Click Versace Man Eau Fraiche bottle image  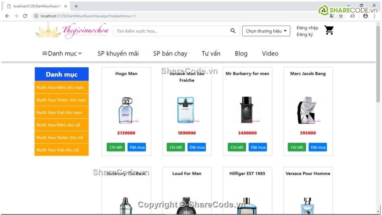point(186,110)
